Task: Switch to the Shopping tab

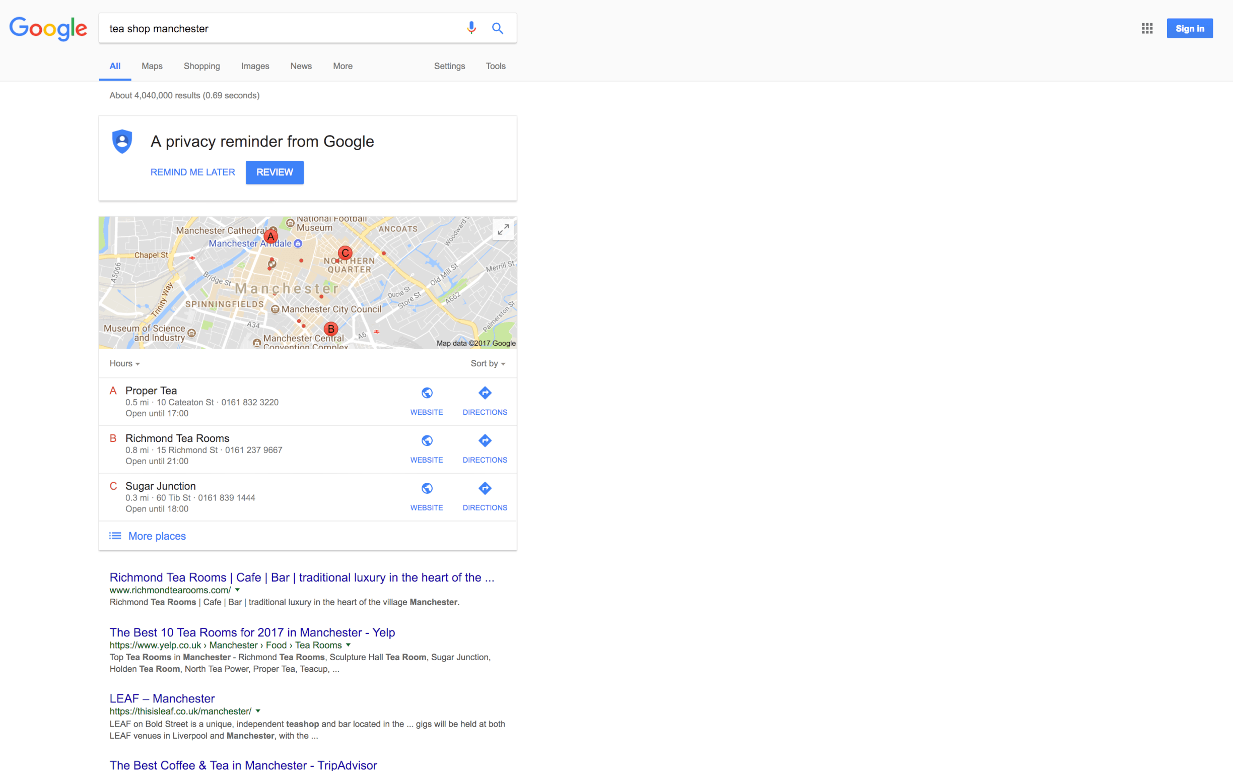Action: tap(202, 67)
